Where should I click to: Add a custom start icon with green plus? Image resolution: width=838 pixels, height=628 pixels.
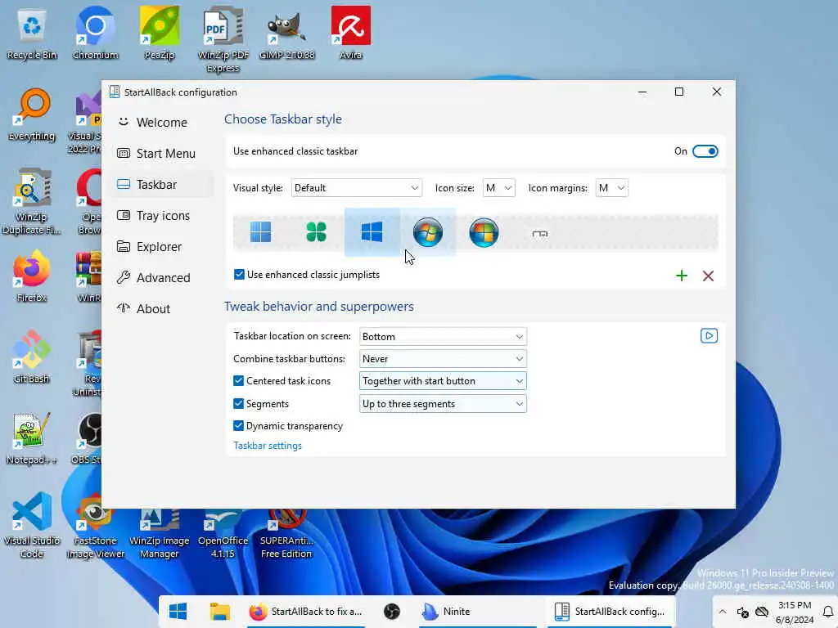point(682,276)
